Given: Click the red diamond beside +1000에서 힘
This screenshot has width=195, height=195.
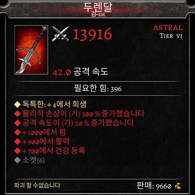Looking at the screenshot, I should pos(17,132).
